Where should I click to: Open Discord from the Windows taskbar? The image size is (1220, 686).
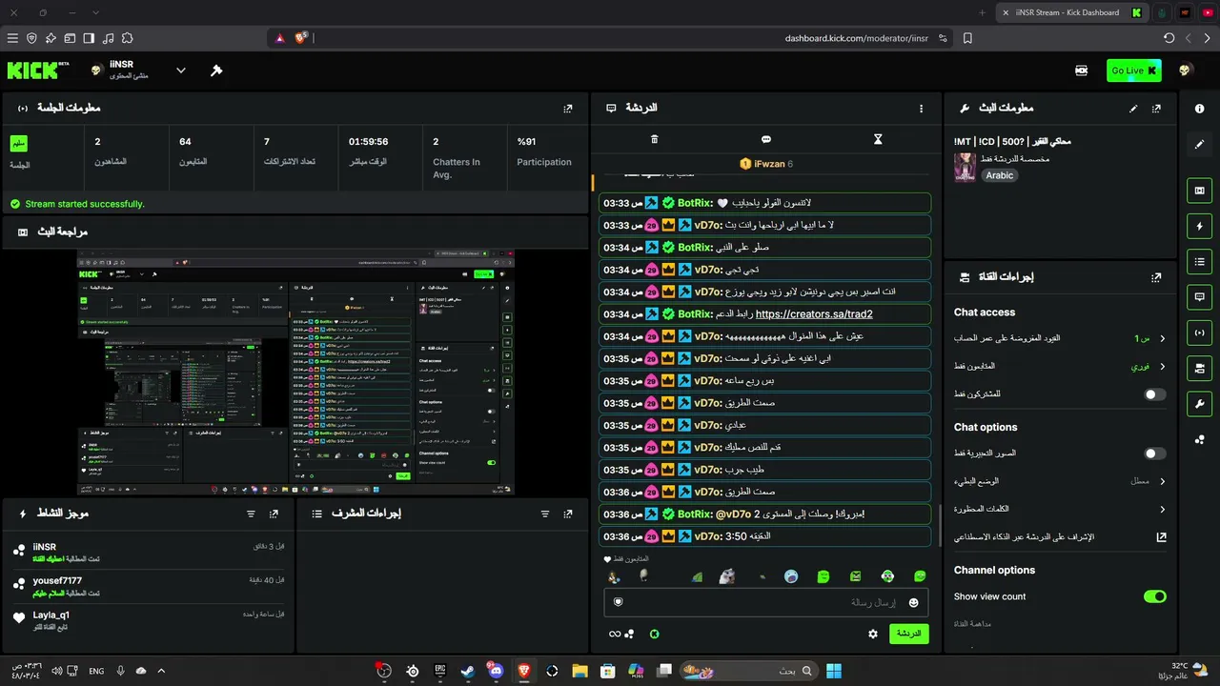(496, 671)
